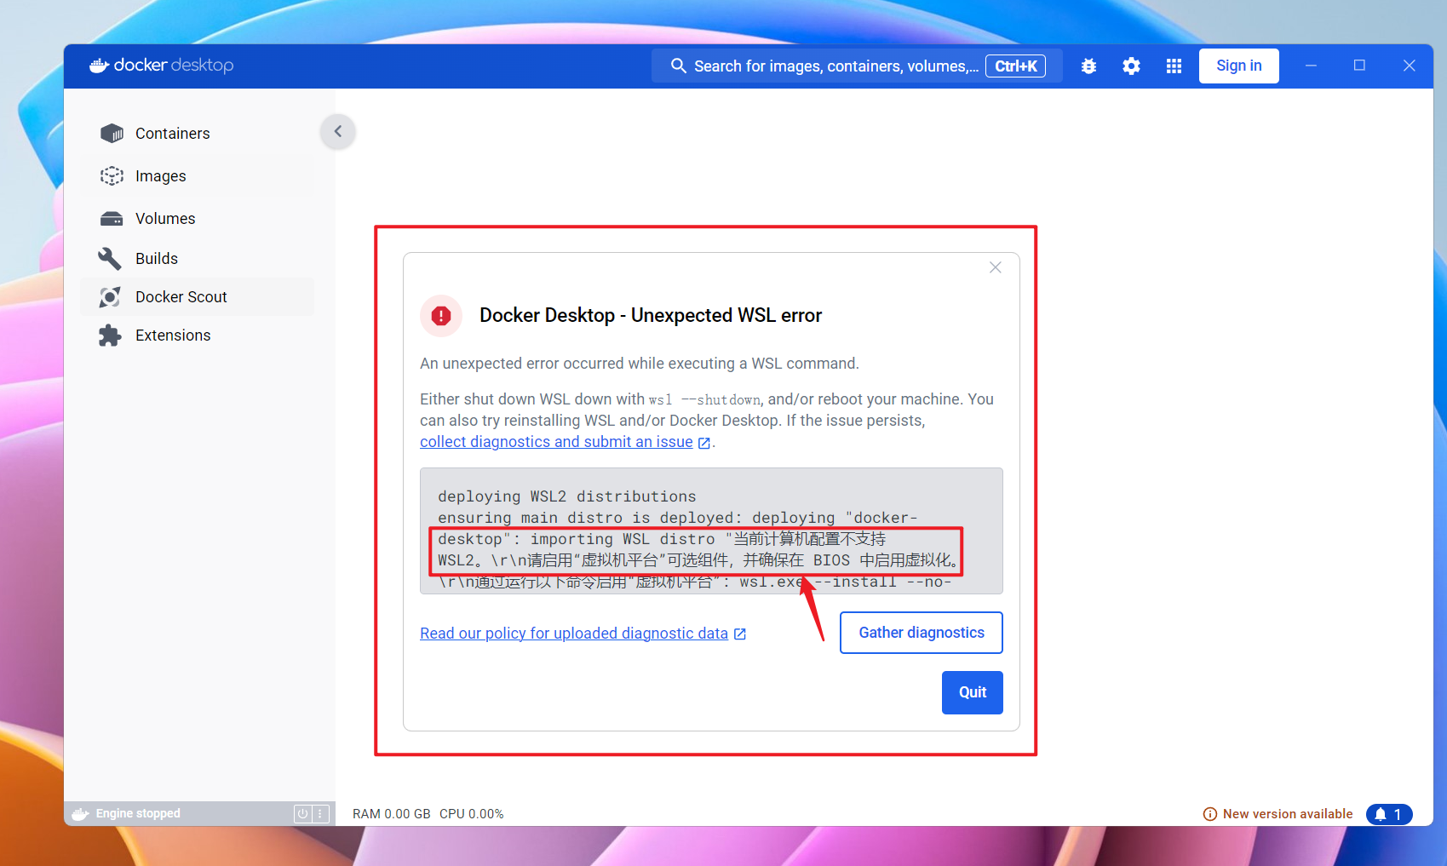The height and width of the screenshot is (866, 1447).
Task: Open the Settings gear icon
Action: coord(1131,66)
